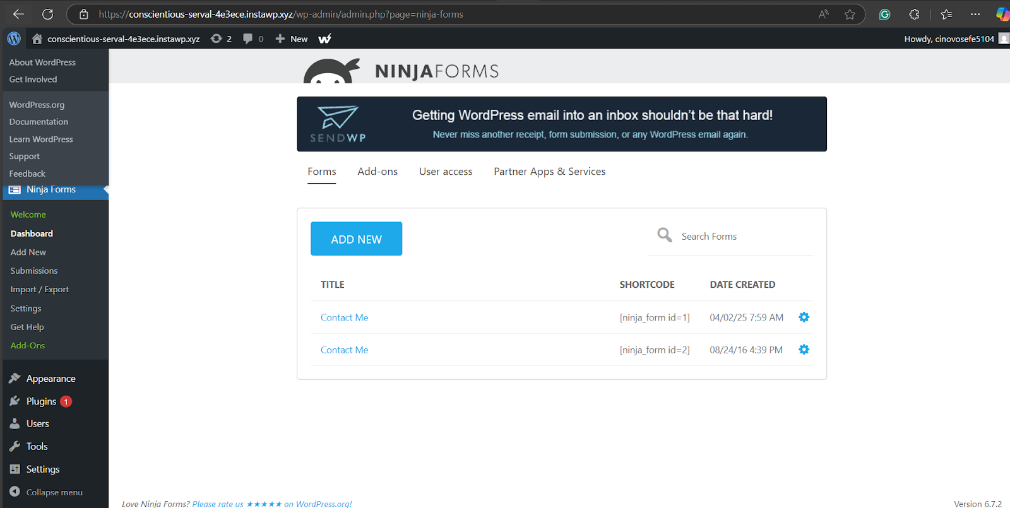
Task: Click the site lock icon in address bar
Action: (83, 14)
